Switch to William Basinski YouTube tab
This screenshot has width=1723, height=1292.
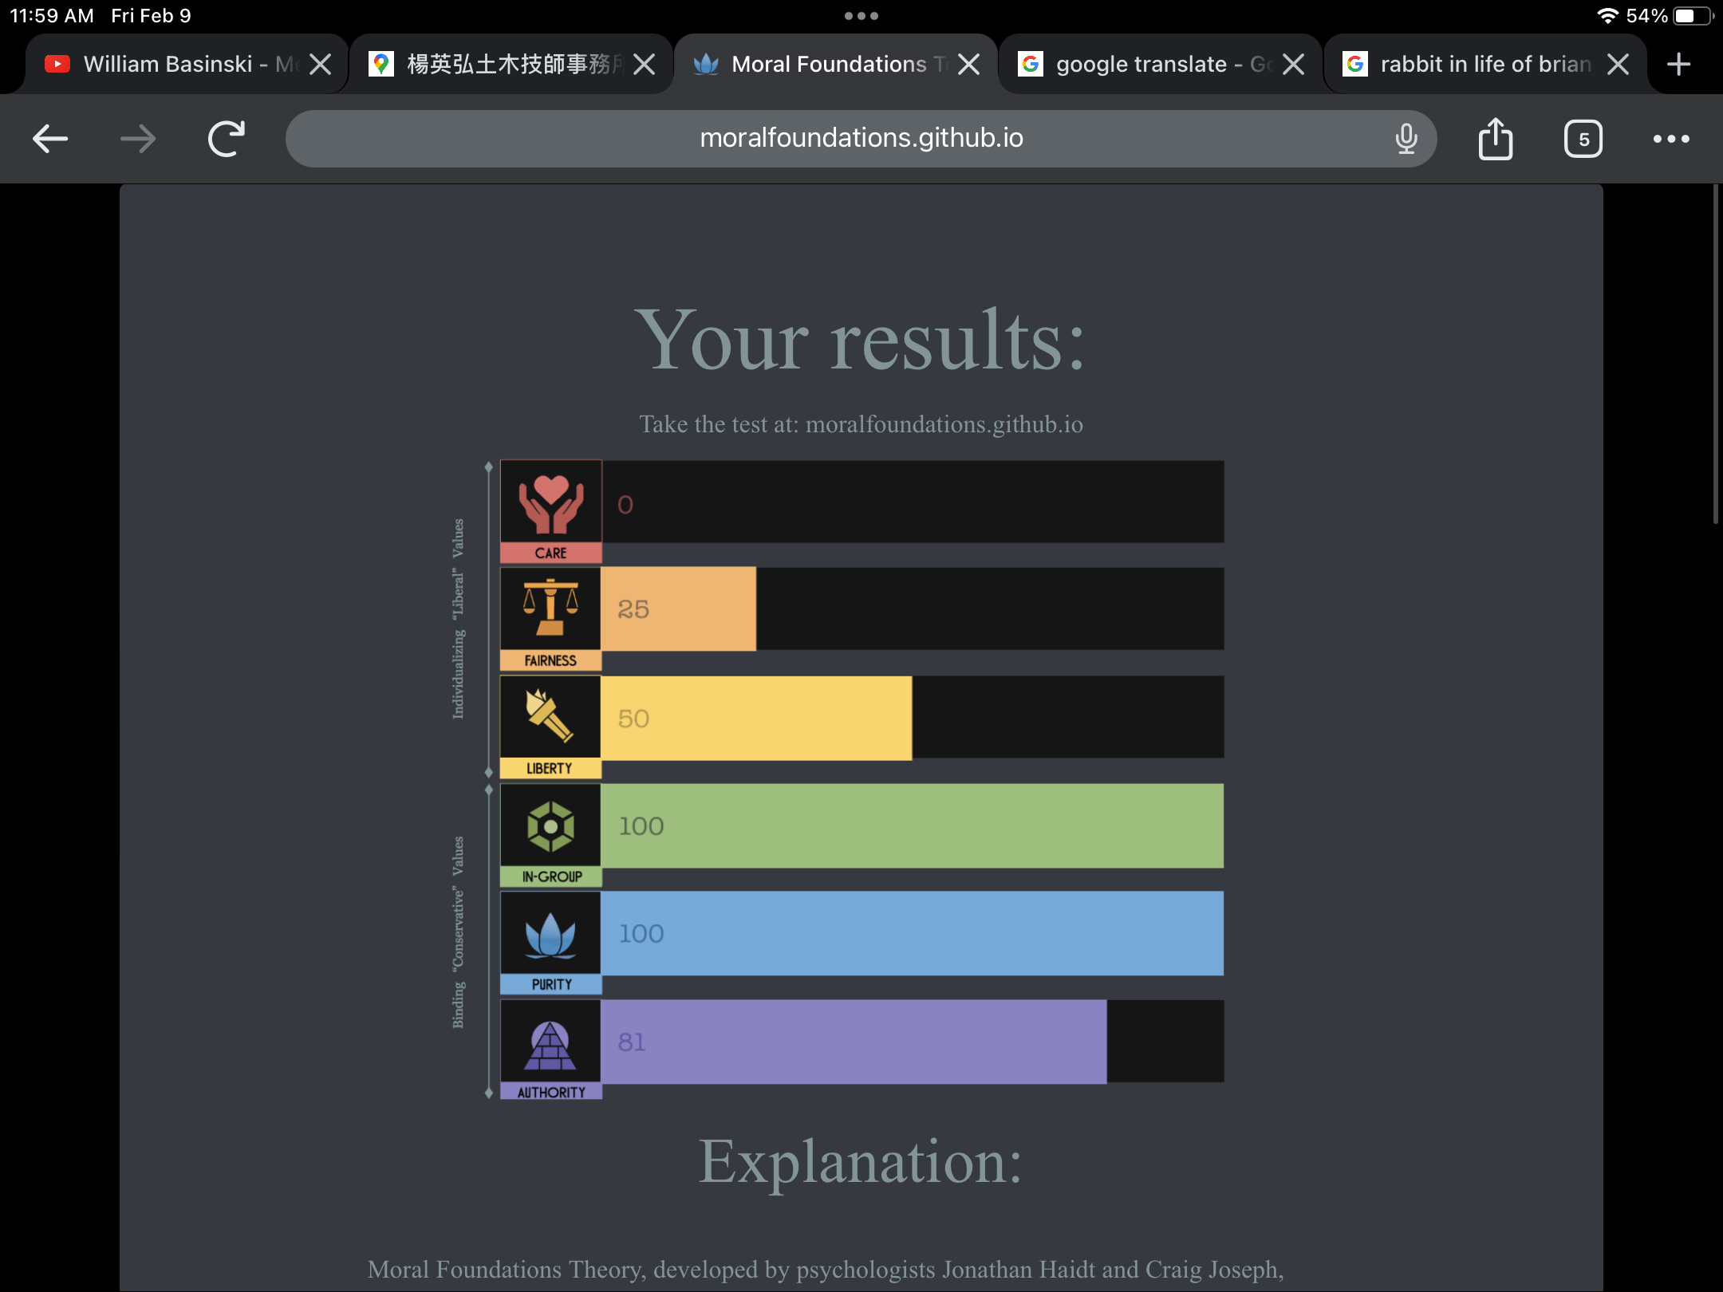pos(168,64)
